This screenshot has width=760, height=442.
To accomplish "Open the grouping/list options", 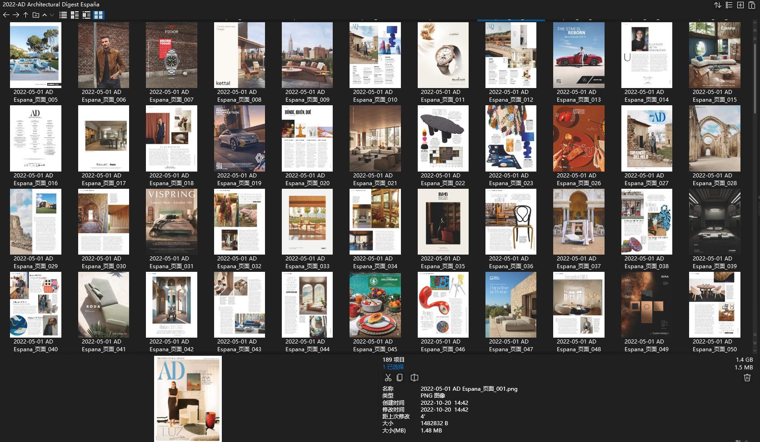I will click(x=728, y=5).
